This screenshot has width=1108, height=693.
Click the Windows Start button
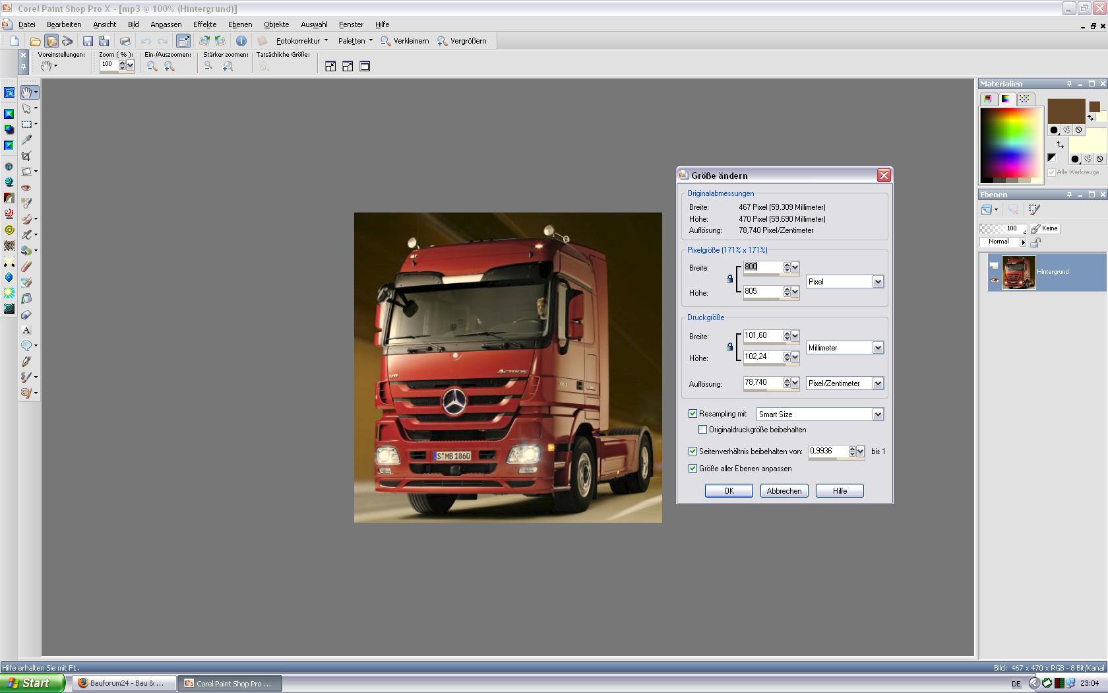pos(32,683)
